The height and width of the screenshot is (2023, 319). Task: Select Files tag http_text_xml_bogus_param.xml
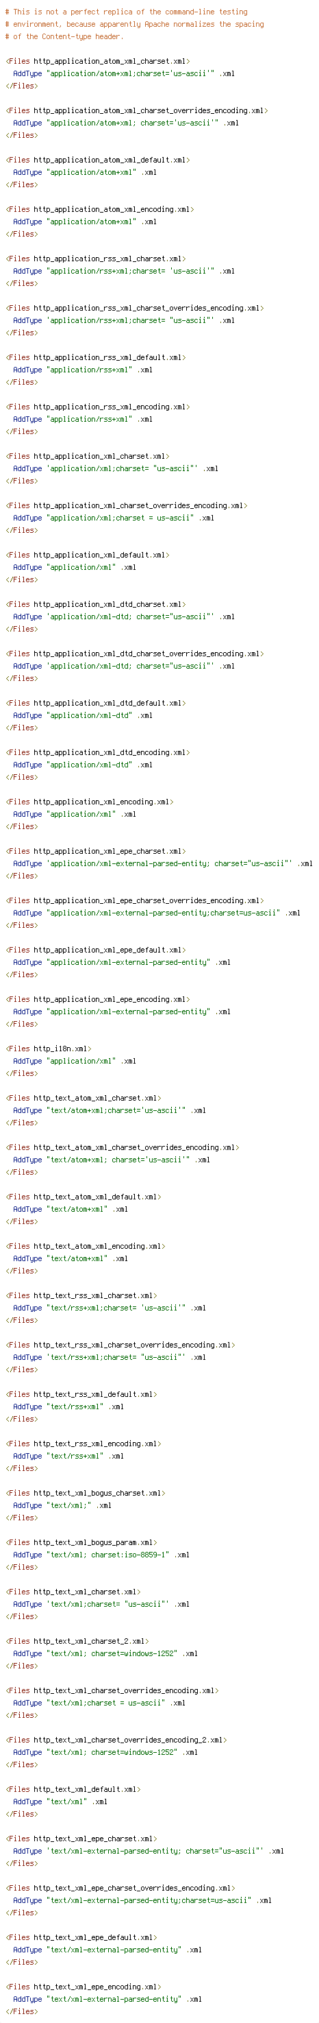(81, 1543)
